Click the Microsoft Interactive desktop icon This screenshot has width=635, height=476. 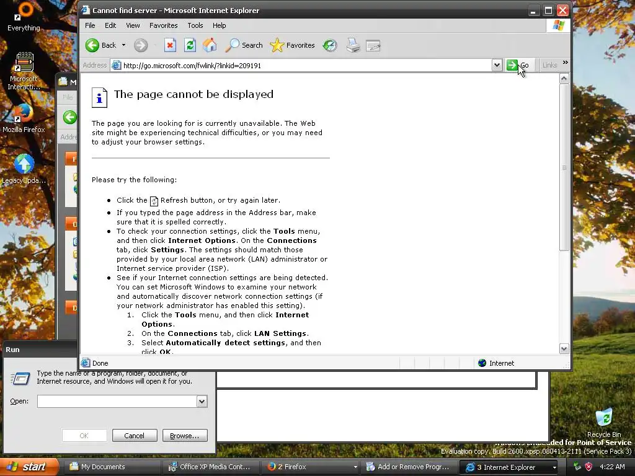pyautogui.click(x=24, y=71)
